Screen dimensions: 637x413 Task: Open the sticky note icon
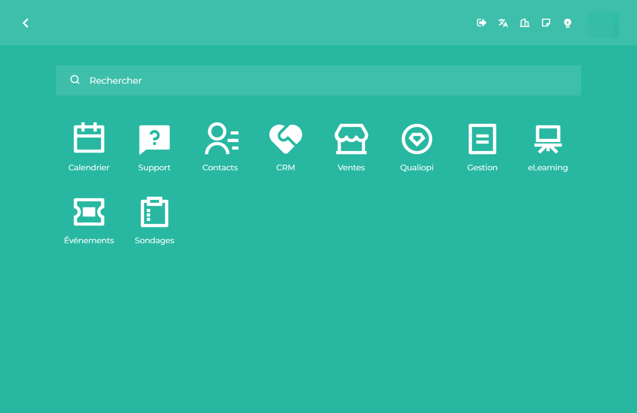click(x=546, y=23)
